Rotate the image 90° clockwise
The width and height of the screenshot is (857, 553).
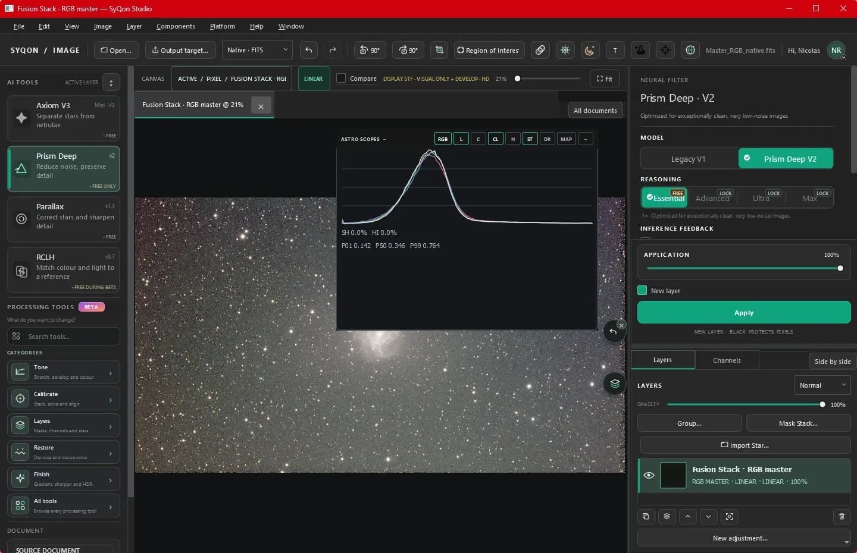(x=408, y=50)
